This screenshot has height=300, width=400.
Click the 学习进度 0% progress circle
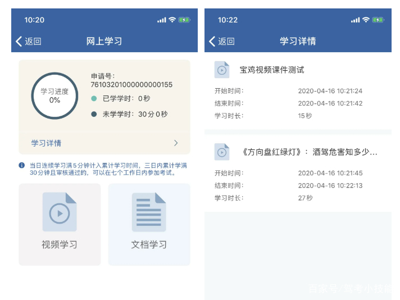pos(54,96)
